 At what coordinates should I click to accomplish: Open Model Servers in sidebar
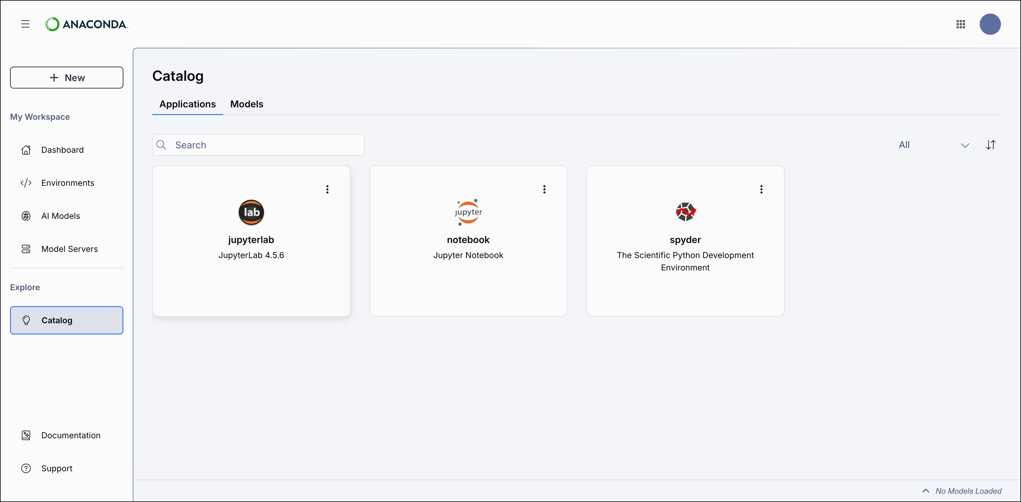(x=67, y=249)
